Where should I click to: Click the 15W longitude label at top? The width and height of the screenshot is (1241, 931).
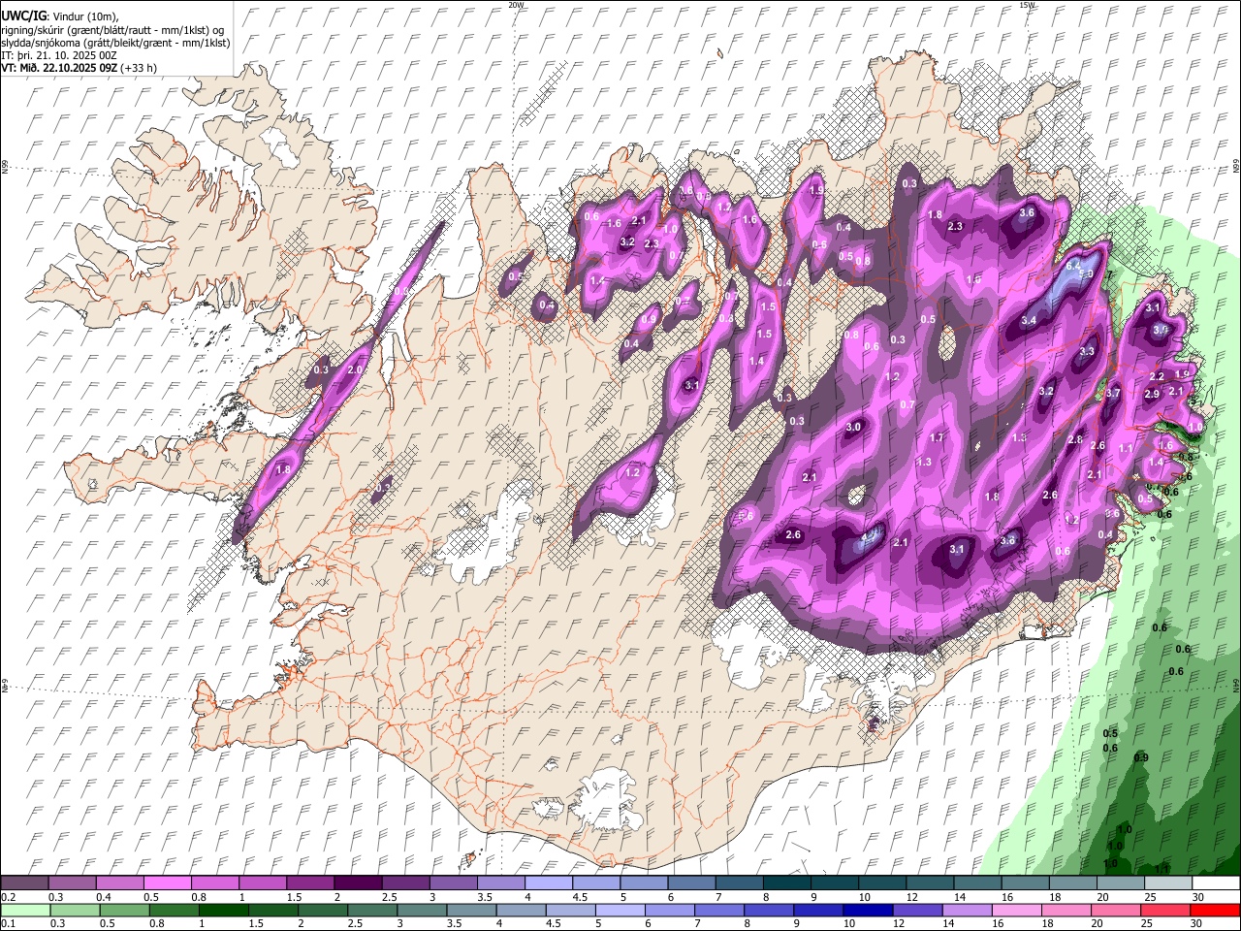tap(1028, 5)
